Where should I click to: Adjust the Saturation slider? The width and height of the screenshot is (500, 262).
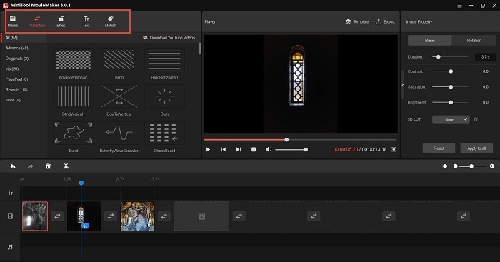tap(450, 86)
